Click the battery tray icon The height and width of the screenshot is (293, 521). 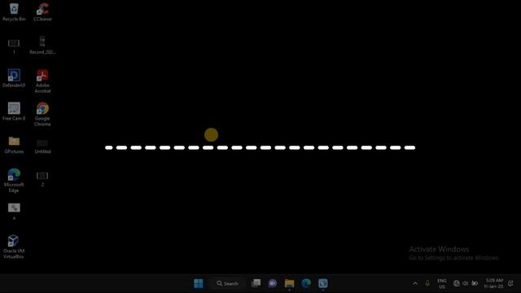(475, 283)
